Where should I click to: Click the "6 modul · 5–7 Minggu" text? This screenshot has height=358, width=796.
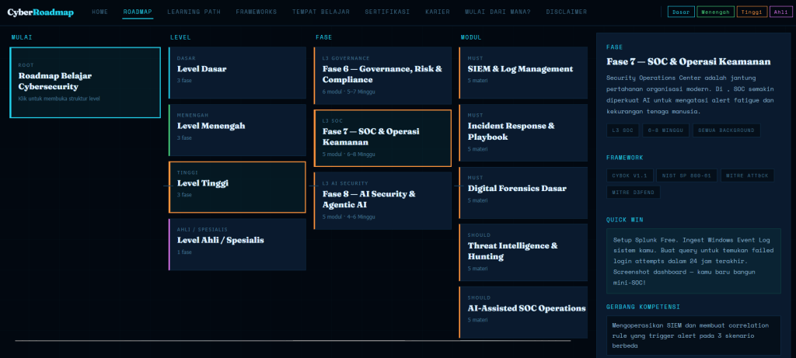(x=349, y=92)
